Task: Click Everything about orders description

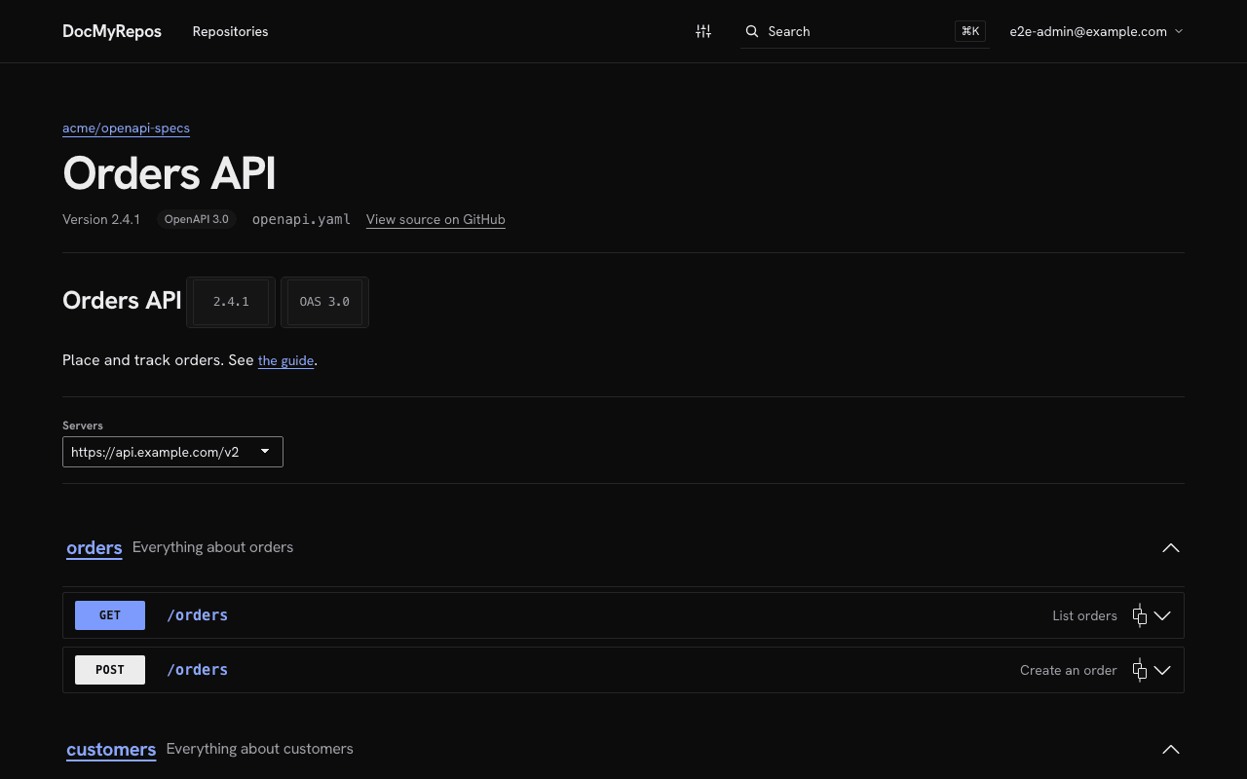Action: (212, 547)
